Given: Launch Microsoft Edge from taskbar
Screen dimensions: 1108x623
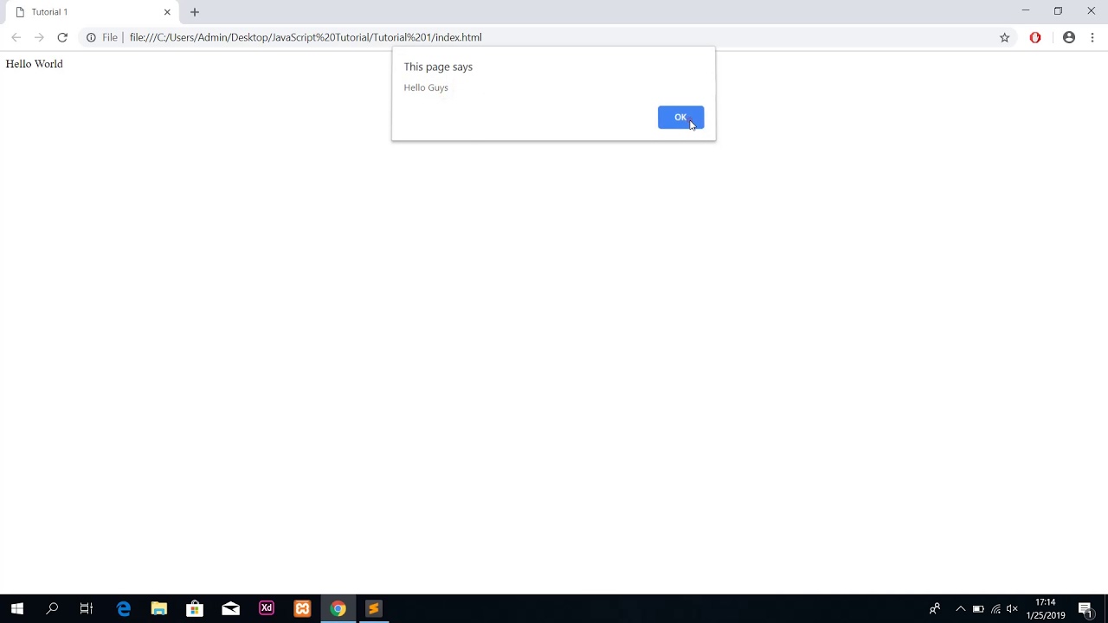Looking at the screenshot, I should click(x=124, y=609).
